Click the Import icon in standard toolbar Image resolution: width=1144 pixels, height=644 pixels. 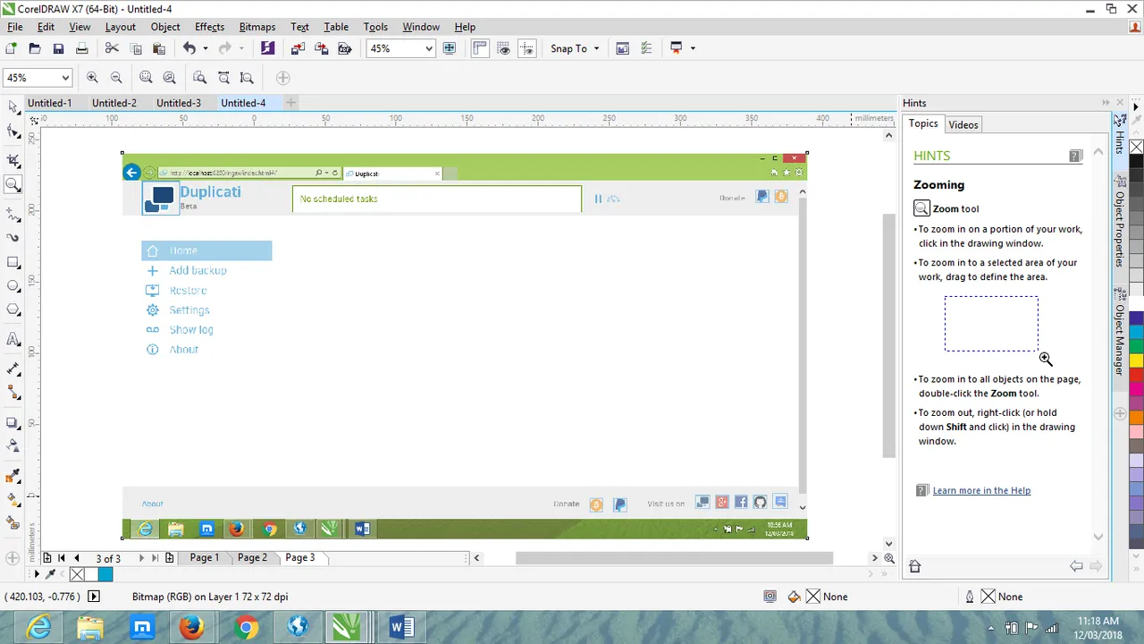point(299,48)
